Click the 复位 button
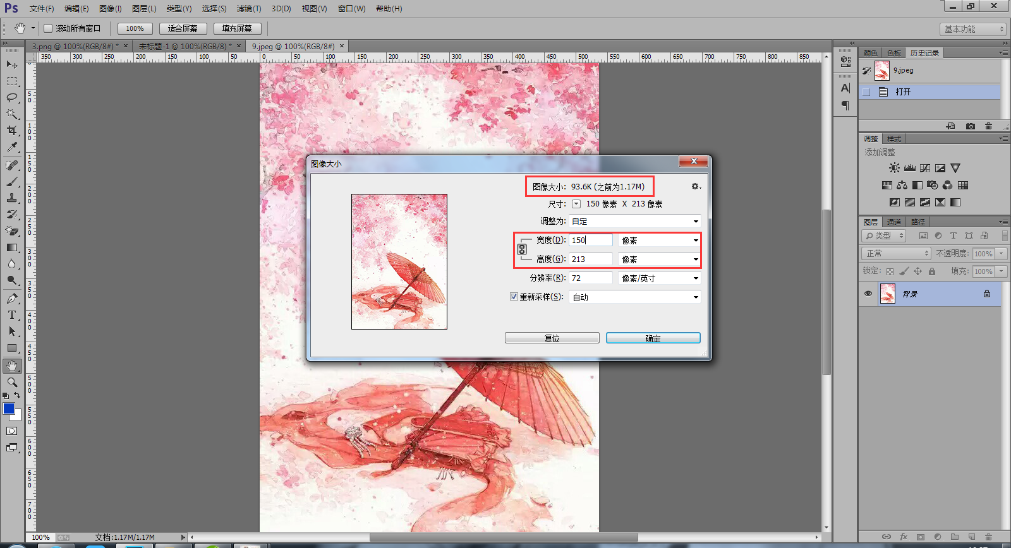Image resolution: width=1011 pixels, height=548 pixels. coord(552,338)
